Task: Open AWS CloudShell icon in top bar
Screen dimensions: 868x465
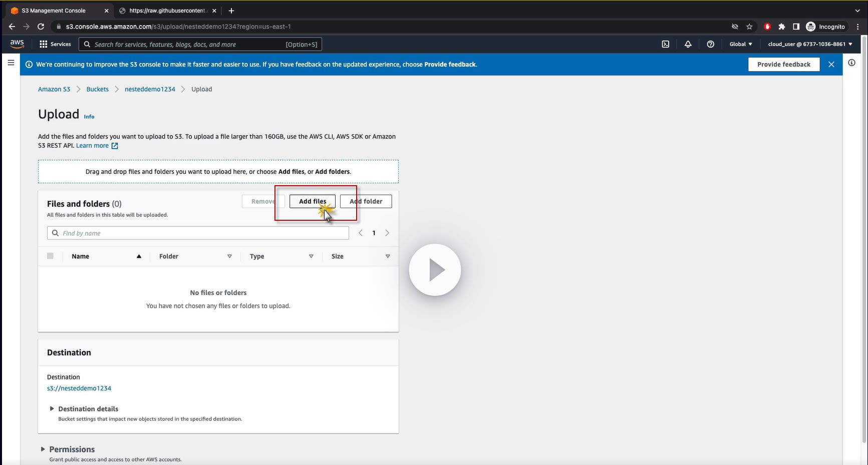Action: pos(665,44)
